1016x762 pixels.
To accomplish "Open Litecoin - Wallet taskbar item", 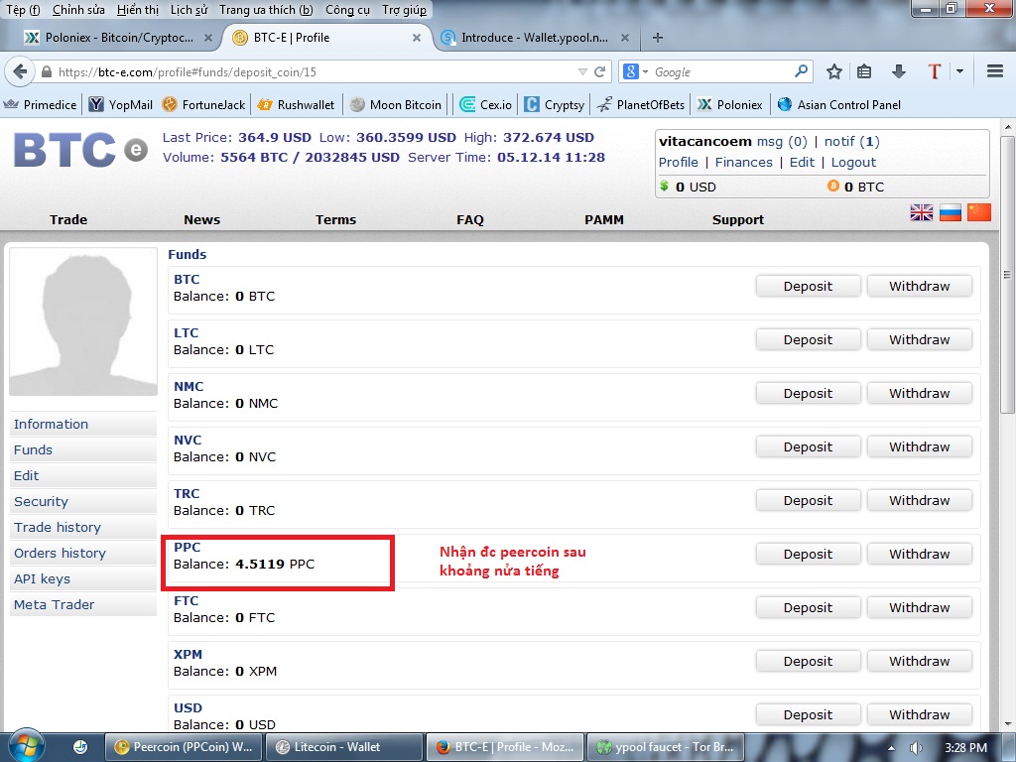I will (344, 747).
